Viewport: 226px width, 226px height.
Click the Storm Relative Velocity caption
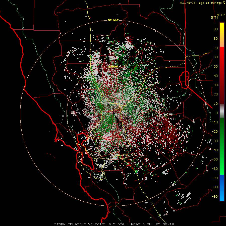(114, 224)
